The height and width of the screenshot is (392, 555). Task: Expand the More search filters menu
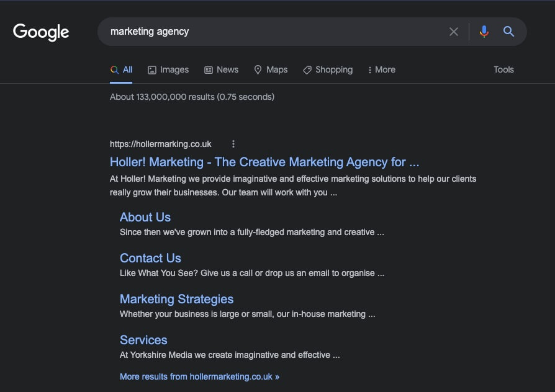(382, 69)
